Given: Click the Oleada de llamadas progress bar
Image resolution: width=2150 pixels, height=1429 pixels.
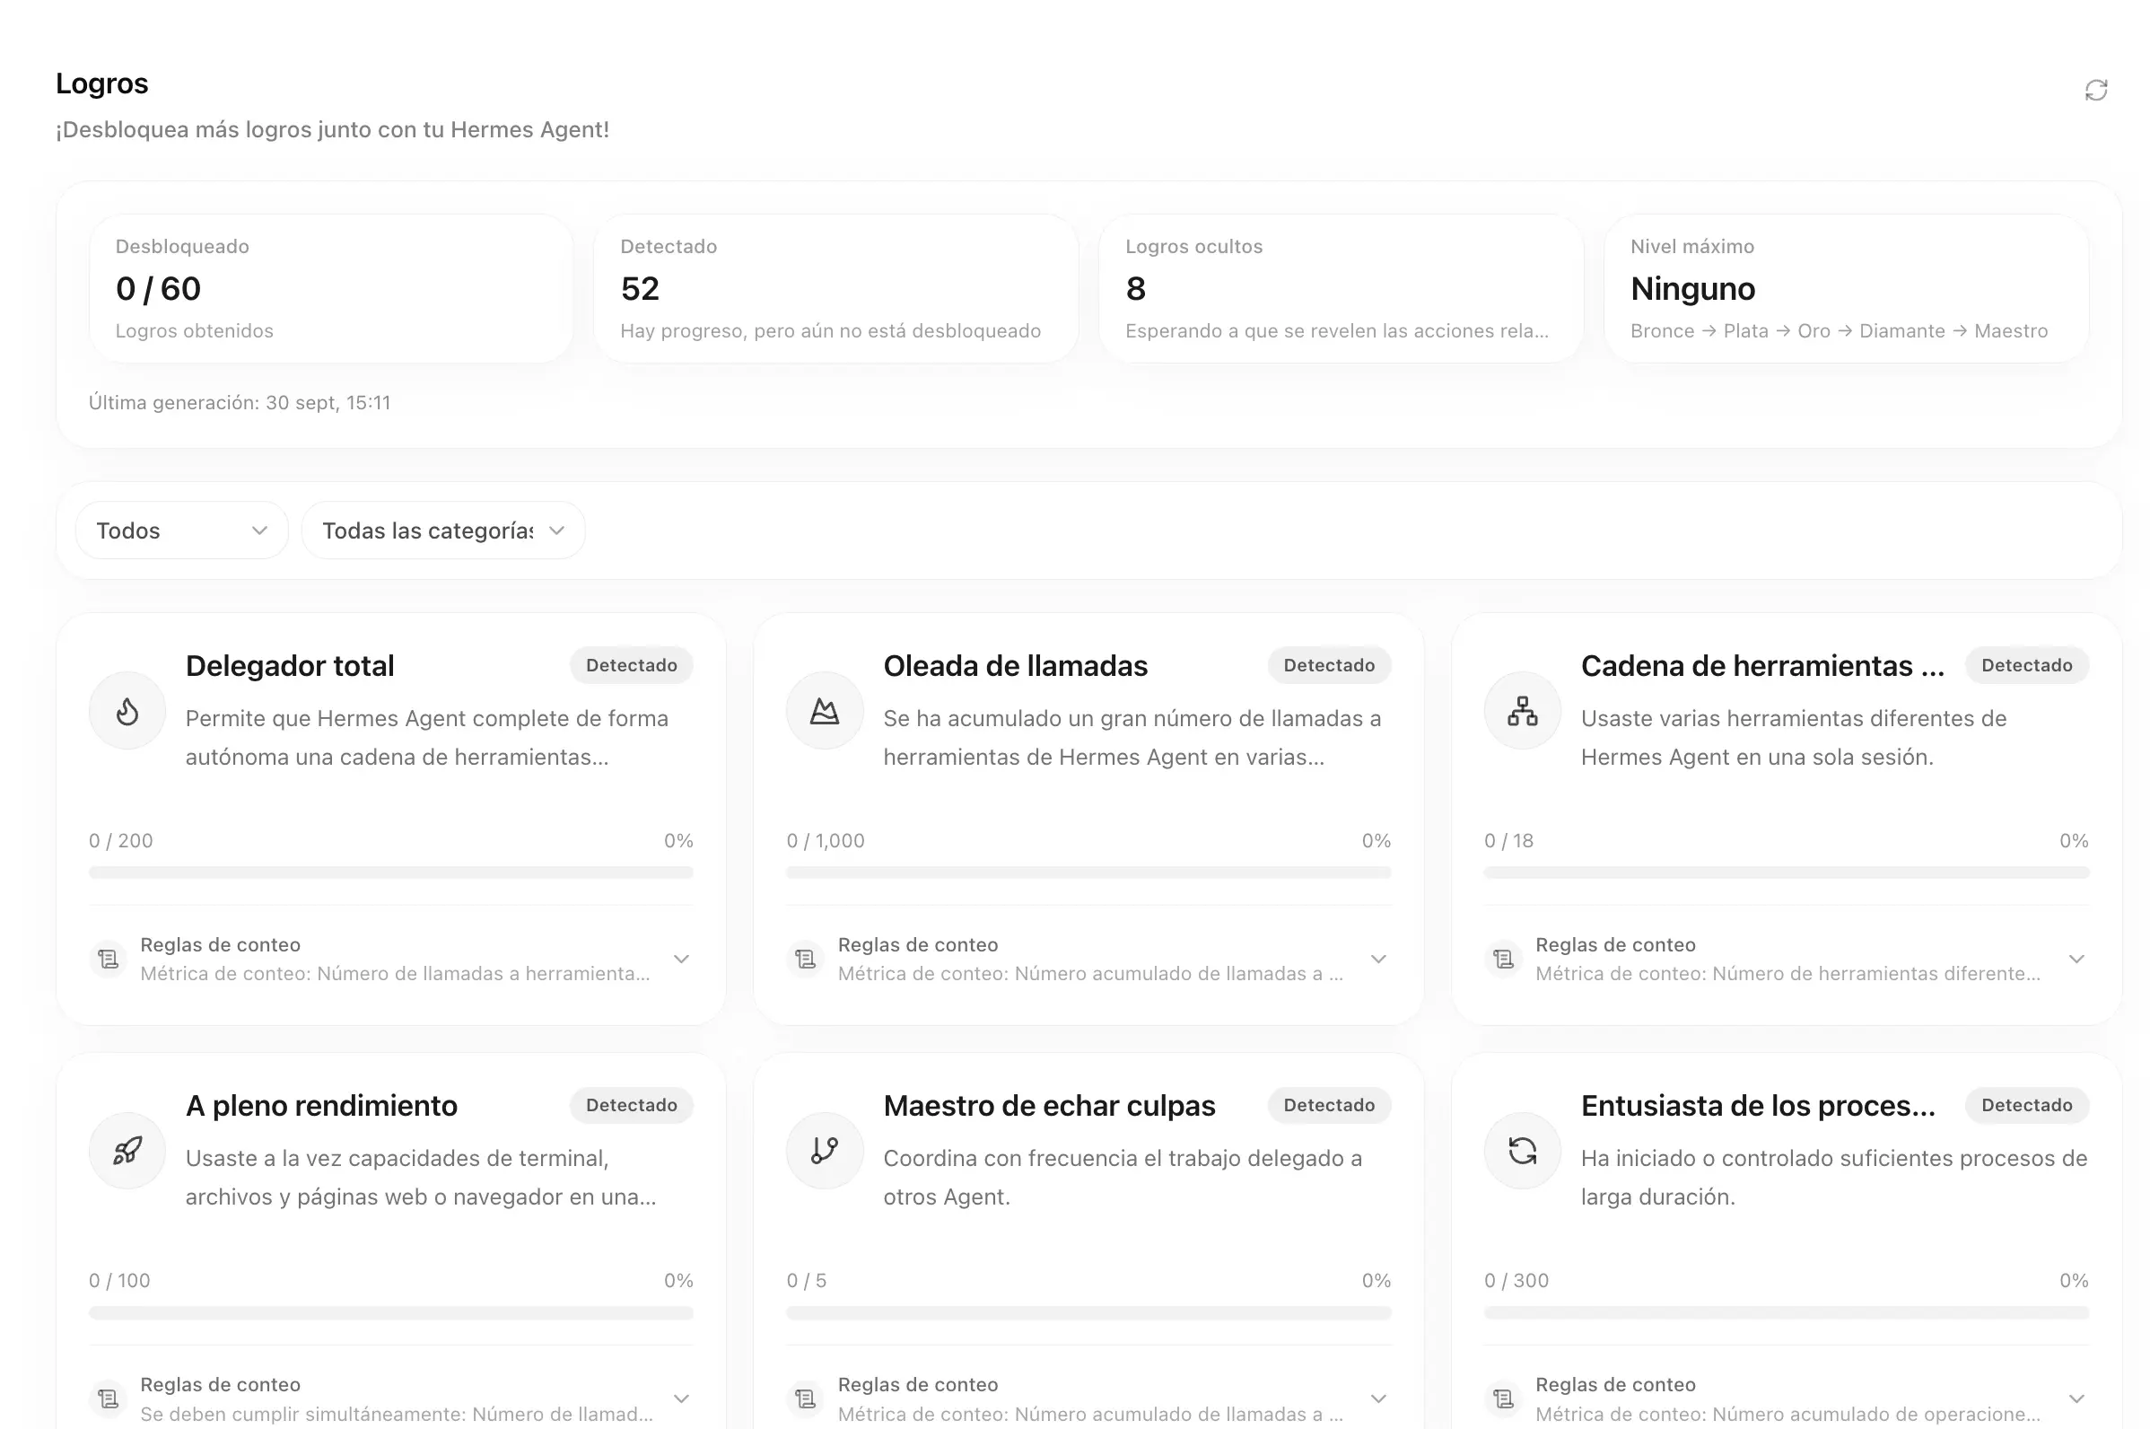Looking at the screenshot, I should (x=1088, y=872).
